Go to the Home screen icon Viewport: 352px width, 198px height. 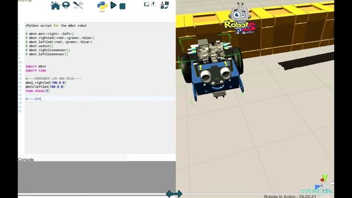click(x=55, y=5)
